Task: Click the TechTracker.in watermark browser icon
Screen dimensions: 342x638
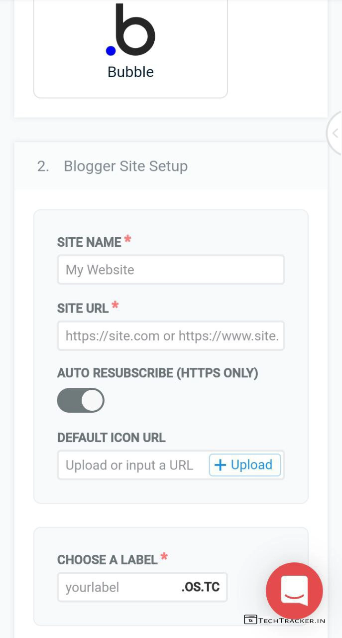Action: [250, 620]
